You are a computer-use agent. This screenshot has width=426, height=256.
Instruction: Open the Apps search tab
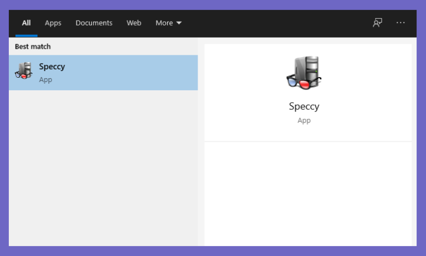point(53,23)
